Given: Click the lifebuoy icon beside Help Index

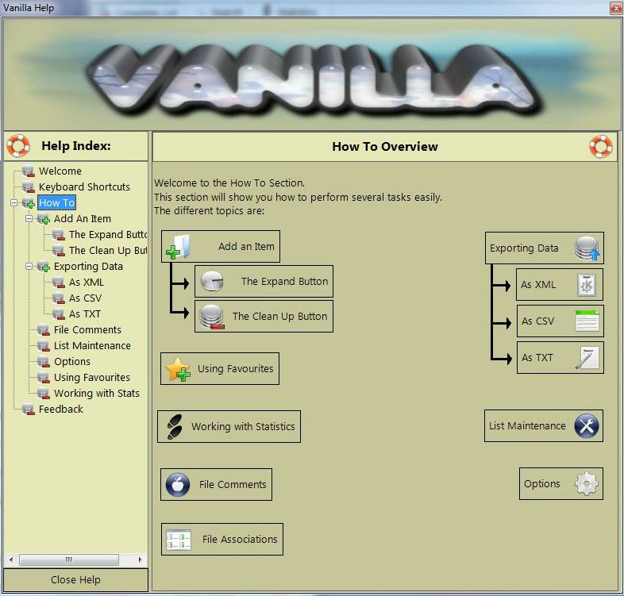Looking at the screenshot, I should coord(17,146).
